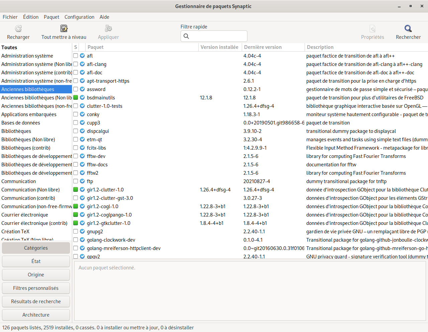428x332 pixels.
Task: Click installed green status box for bsdmainutils
Action: 76,98
